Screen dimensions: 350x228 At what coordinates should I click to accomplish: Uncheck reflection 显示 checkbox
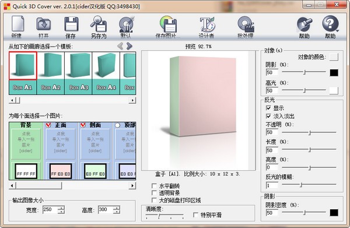click(268, 108)
